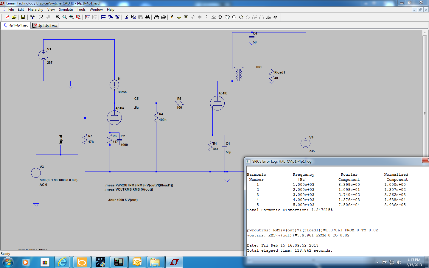The width and height of the screenshot is (429, 268).
Task: Click the Rload1 resistor label
Action: click(x=280, y=72)
